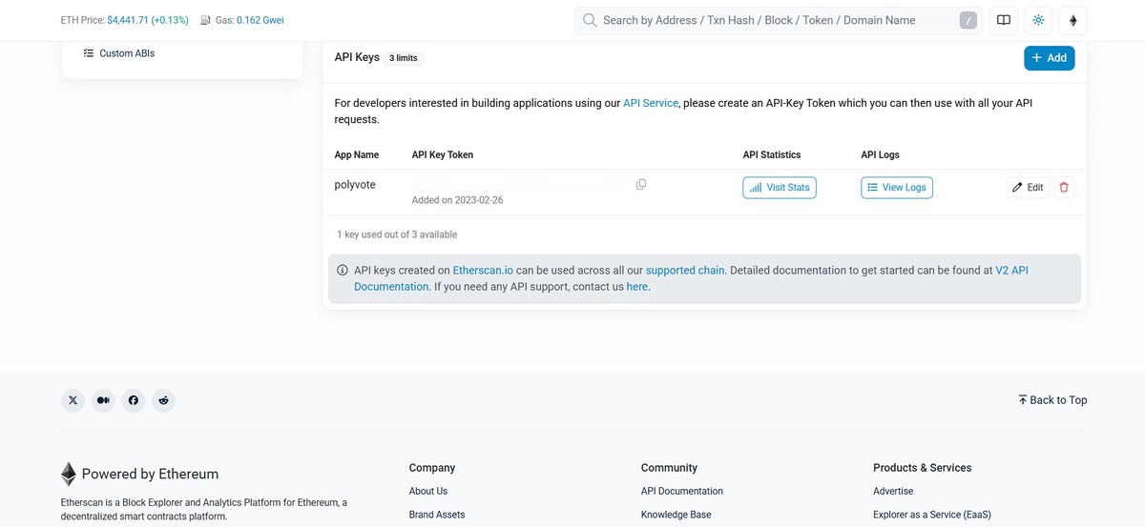
Task: Open About Us in footer
Action: pos(428,491)
